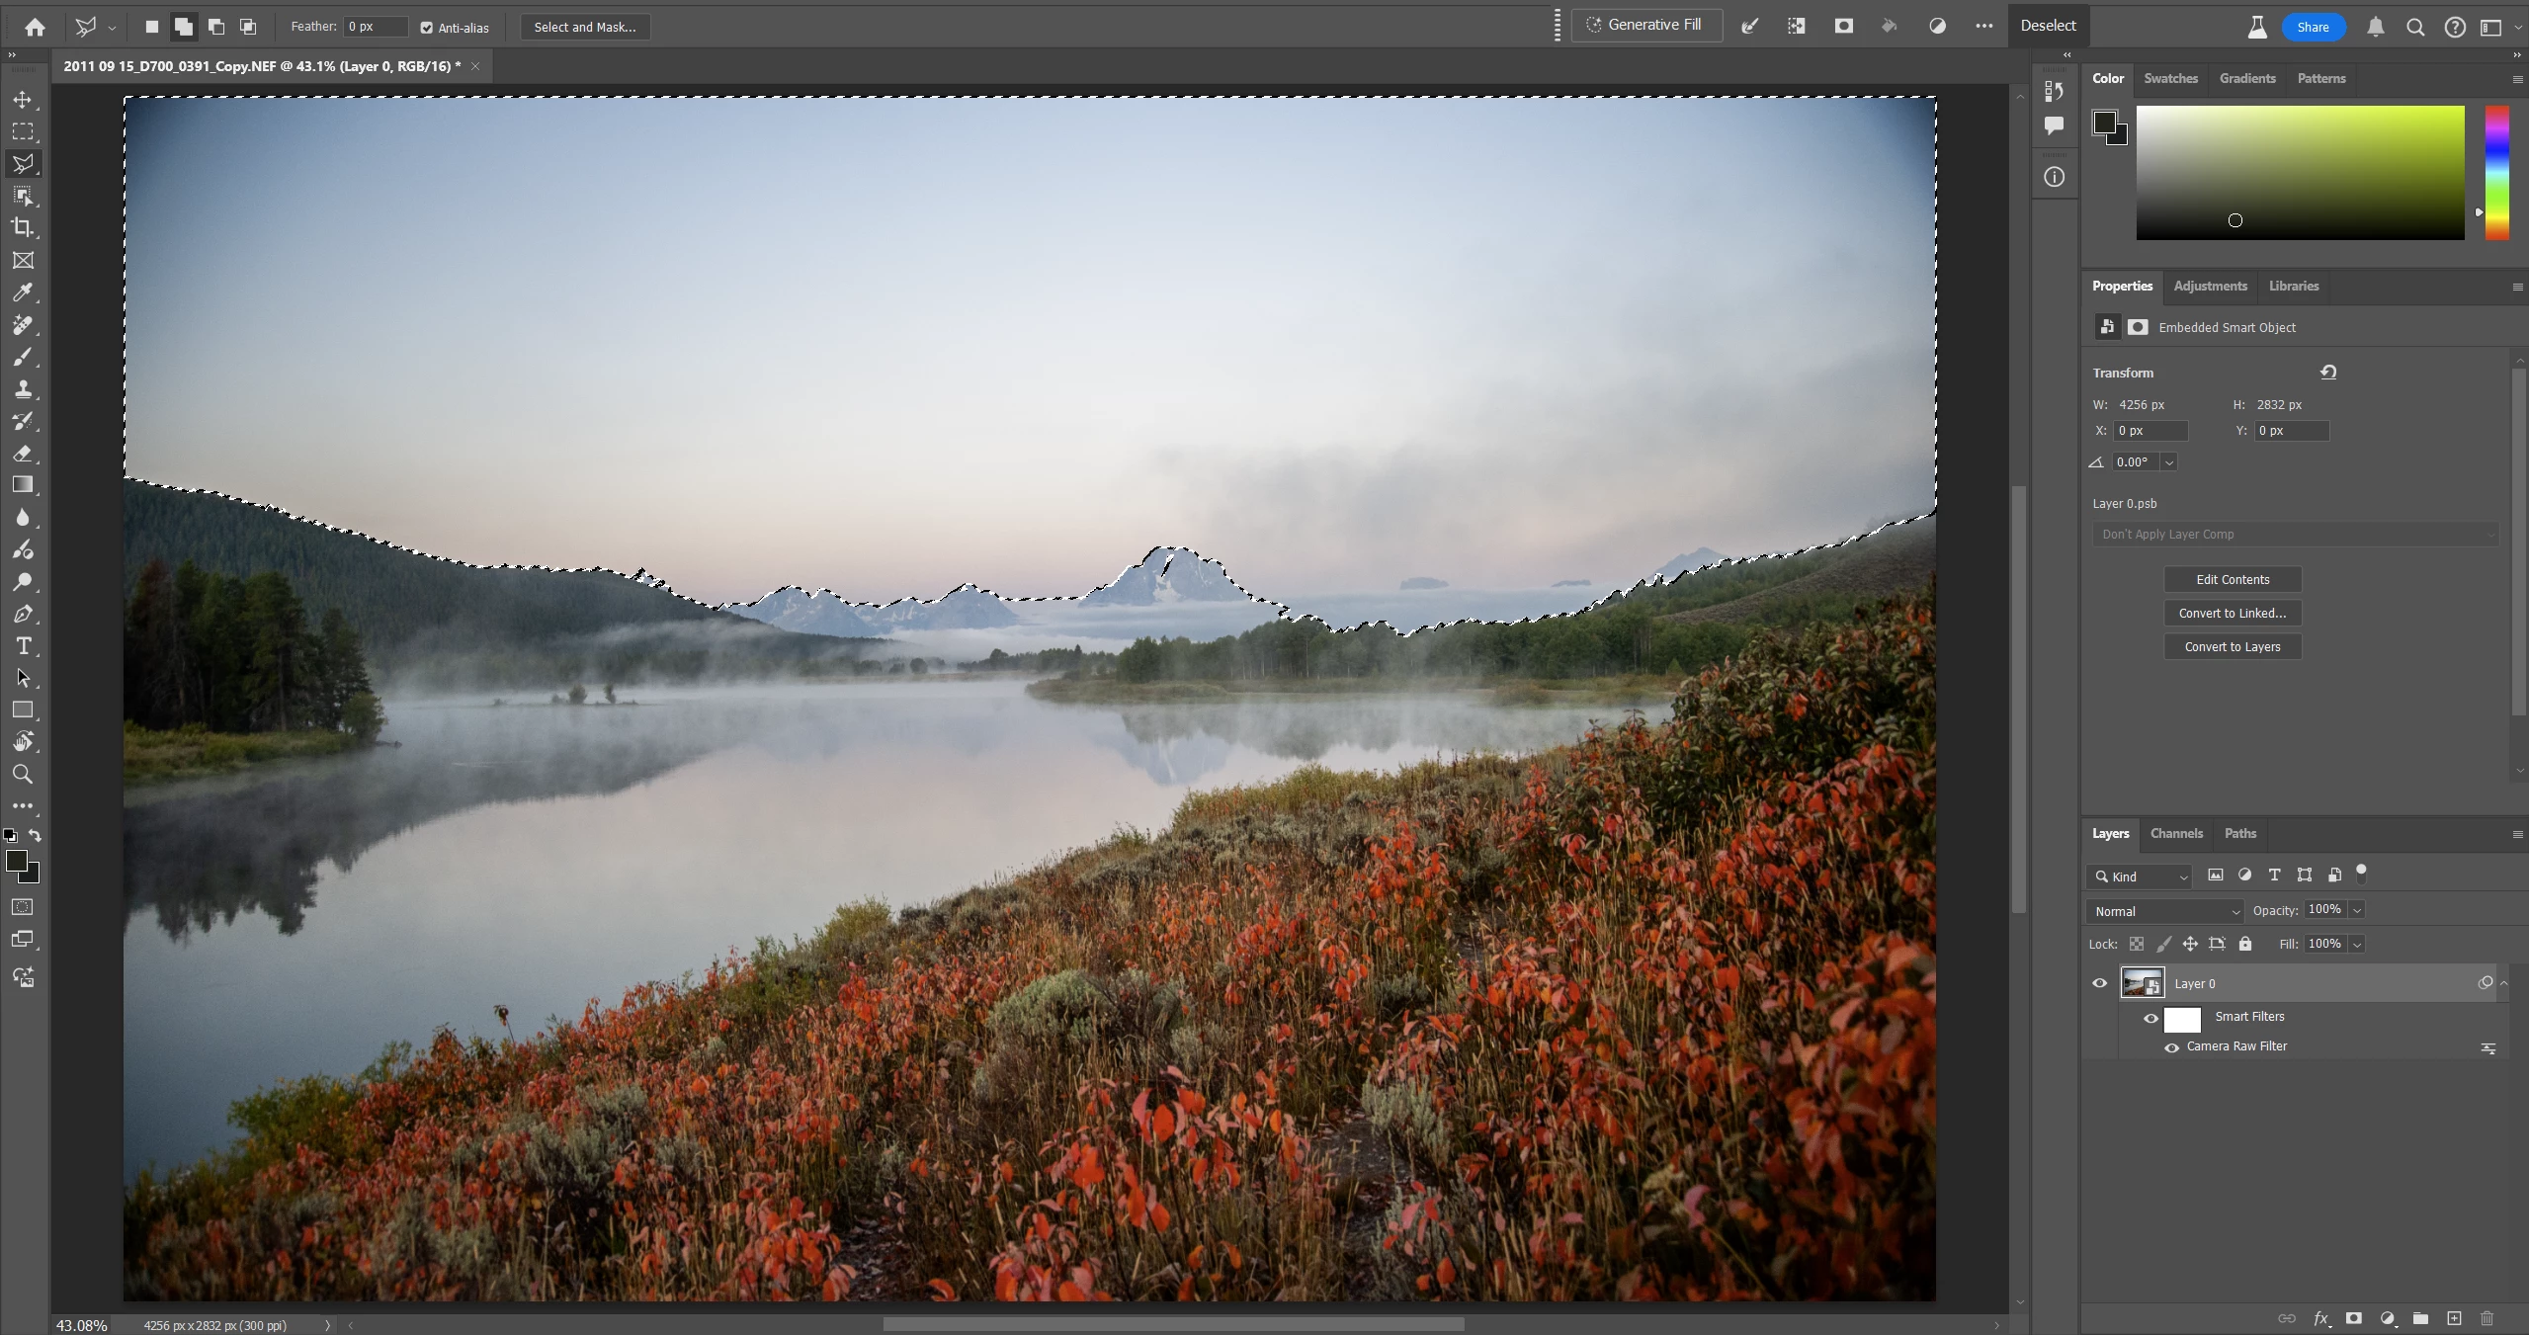Expand the Opacity value dropdown arrow

2357,910
